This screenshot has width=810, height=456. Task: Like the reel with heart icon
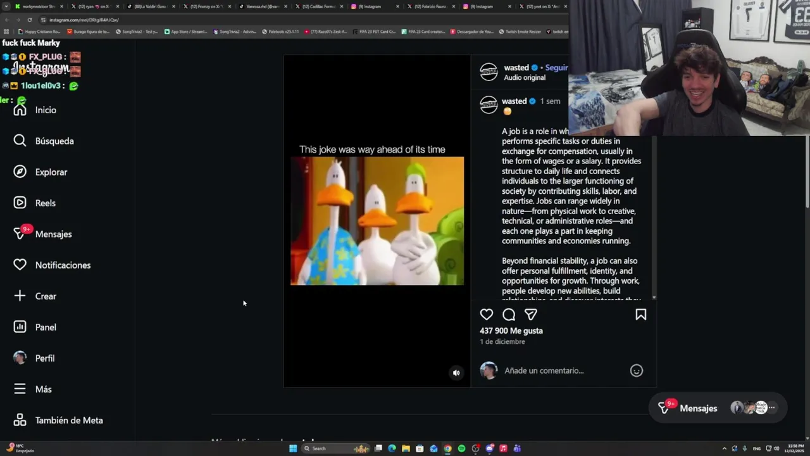click(487, 314)
